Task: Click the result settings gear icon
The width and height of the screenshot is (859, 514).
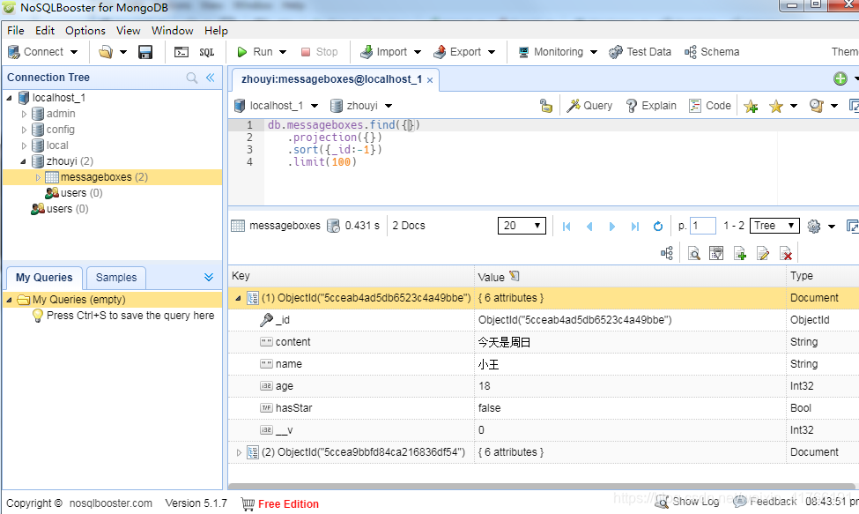Action: coord(814,227)
